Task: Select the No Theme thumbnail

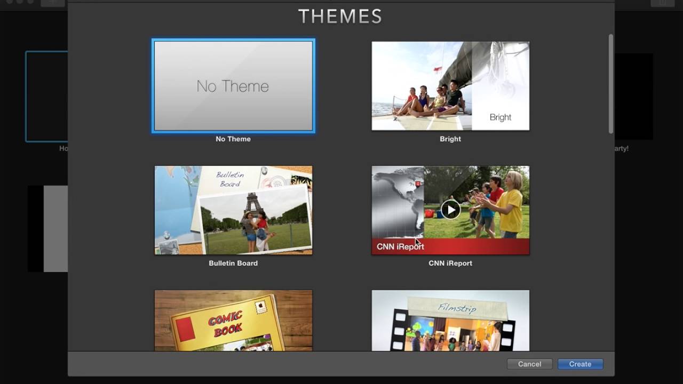Action: (233, 86)
